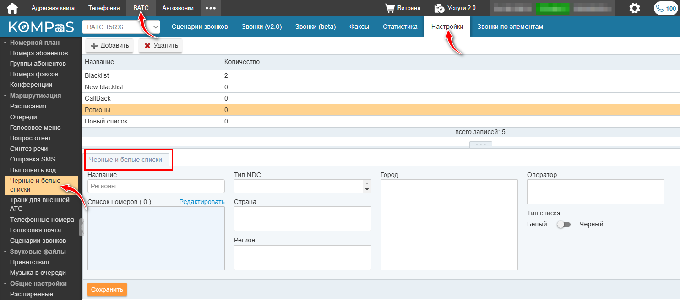The height and width of the screenshot is (300, 680).
Task: Click the Страна list box
Action: click(x=303, y=219)
